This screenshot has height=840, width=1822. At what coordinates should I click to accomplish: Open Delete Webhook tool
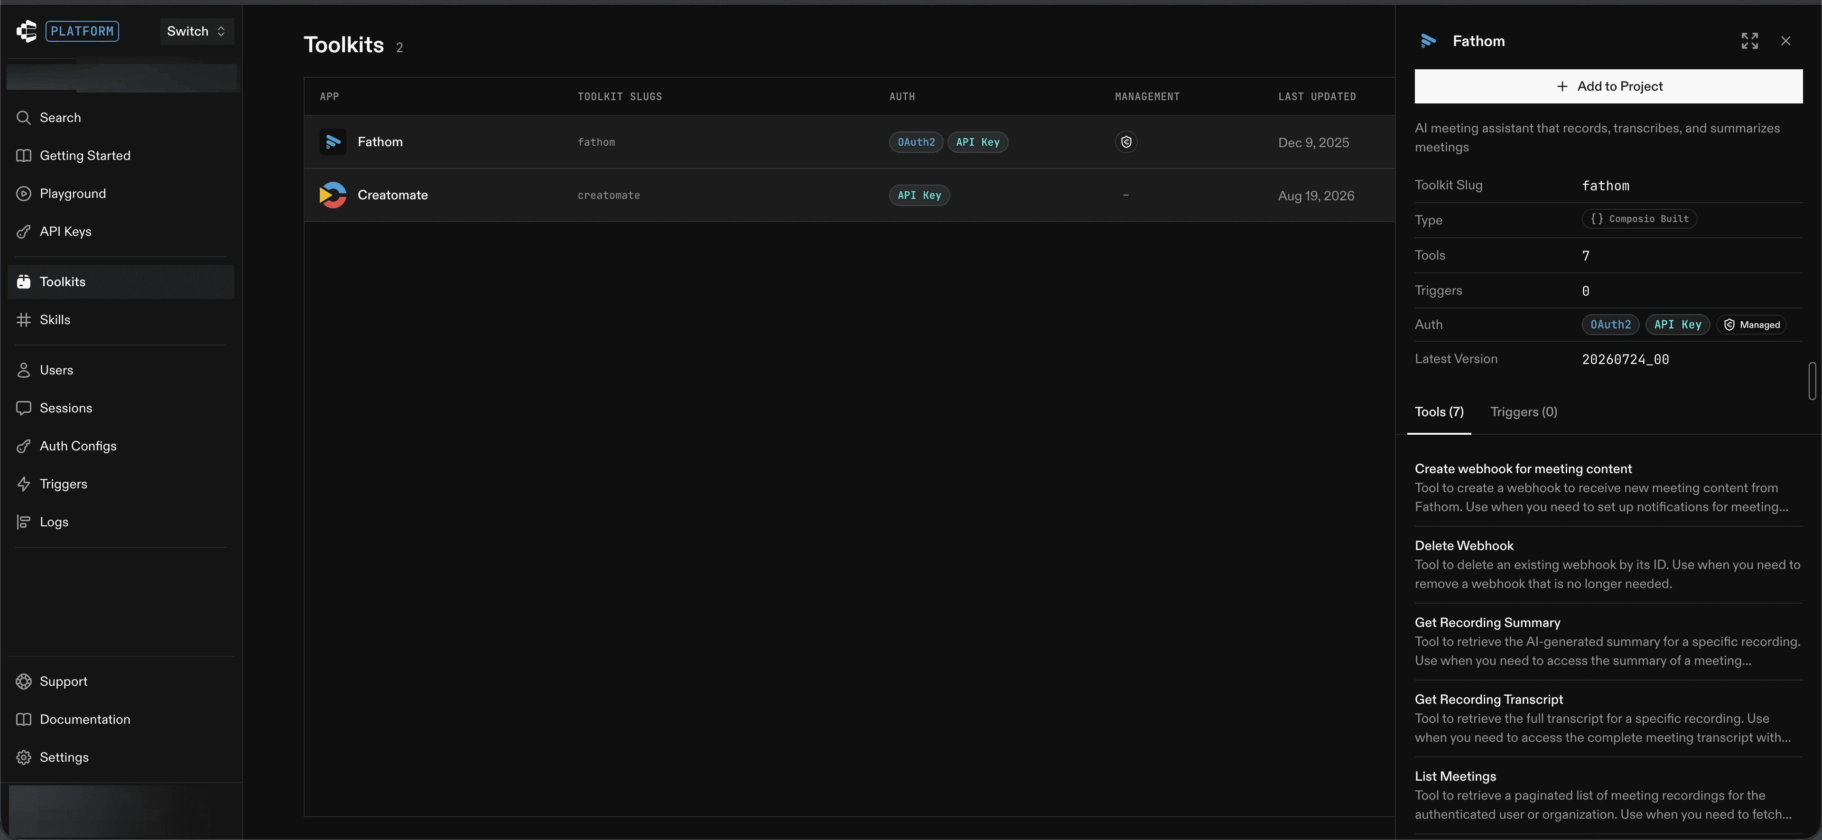pos(1608,565)
